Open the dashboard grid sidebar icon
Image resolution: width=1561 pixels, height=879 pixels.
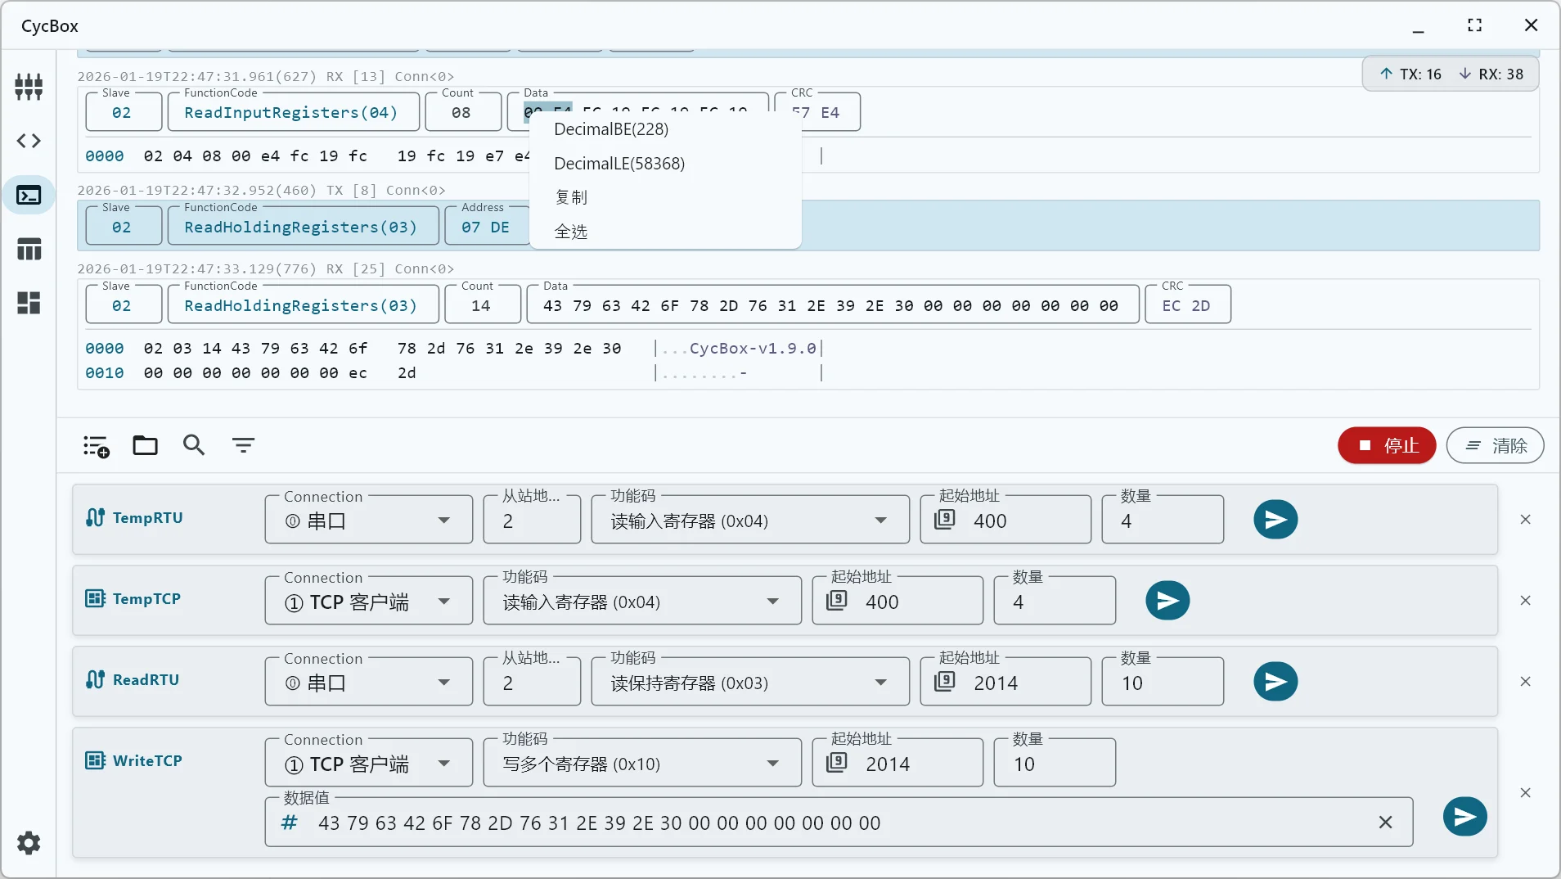click(29, 303)
